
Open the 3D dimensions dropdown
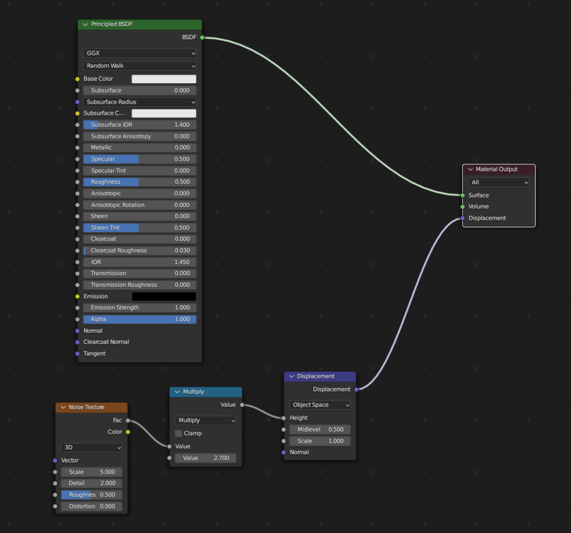click(91, 448)
